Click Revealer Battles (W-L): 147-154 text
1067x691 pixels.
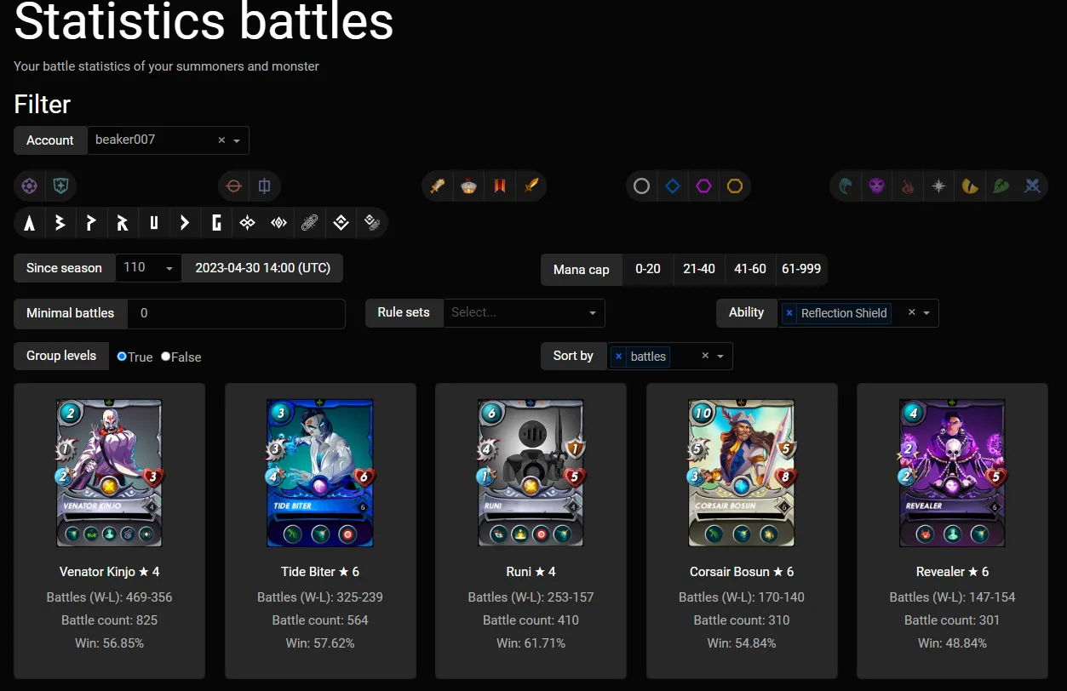953,597
